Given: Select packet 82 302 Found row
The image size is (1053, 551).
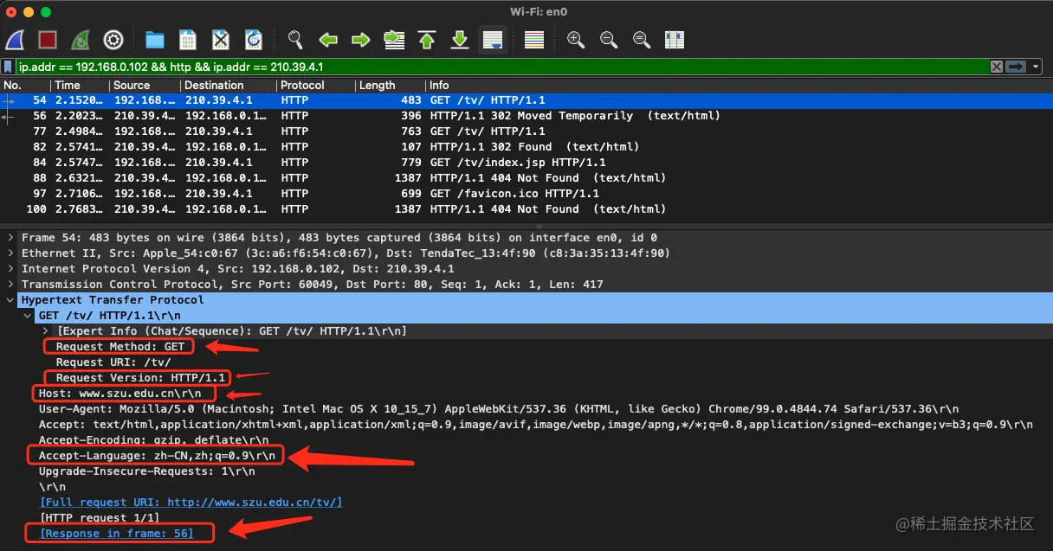Looking at the screenshot, I should [526, 147].
